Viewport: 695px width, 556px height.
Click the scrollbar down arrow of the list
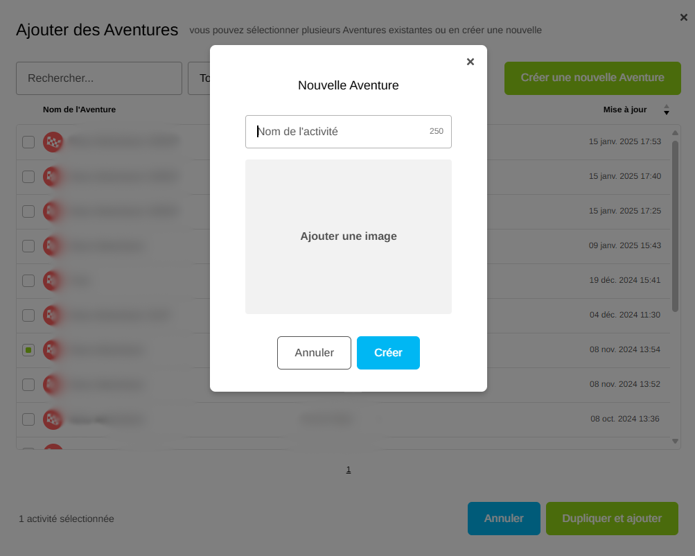[x=676, y=441]
